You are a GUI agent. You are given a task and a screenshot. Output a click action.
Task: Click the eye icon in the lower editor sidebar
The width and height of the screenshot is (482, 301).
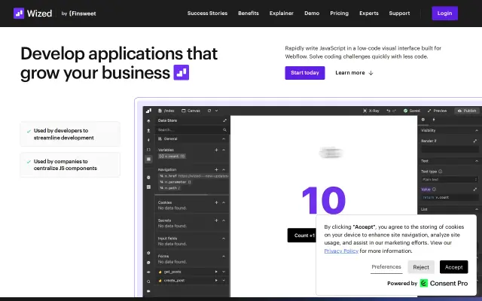pyautogui.click(x=148, y=272)
